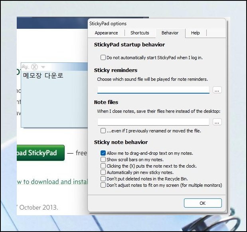The height and width of the screenshot is (232, 247).
Task: Click the green Download StickyPad button on webpage
Action: point(40,153)
